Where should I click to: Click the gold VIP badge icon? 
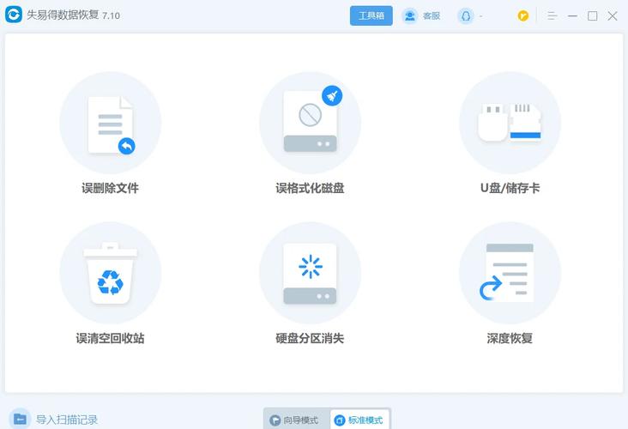[523, 16]
